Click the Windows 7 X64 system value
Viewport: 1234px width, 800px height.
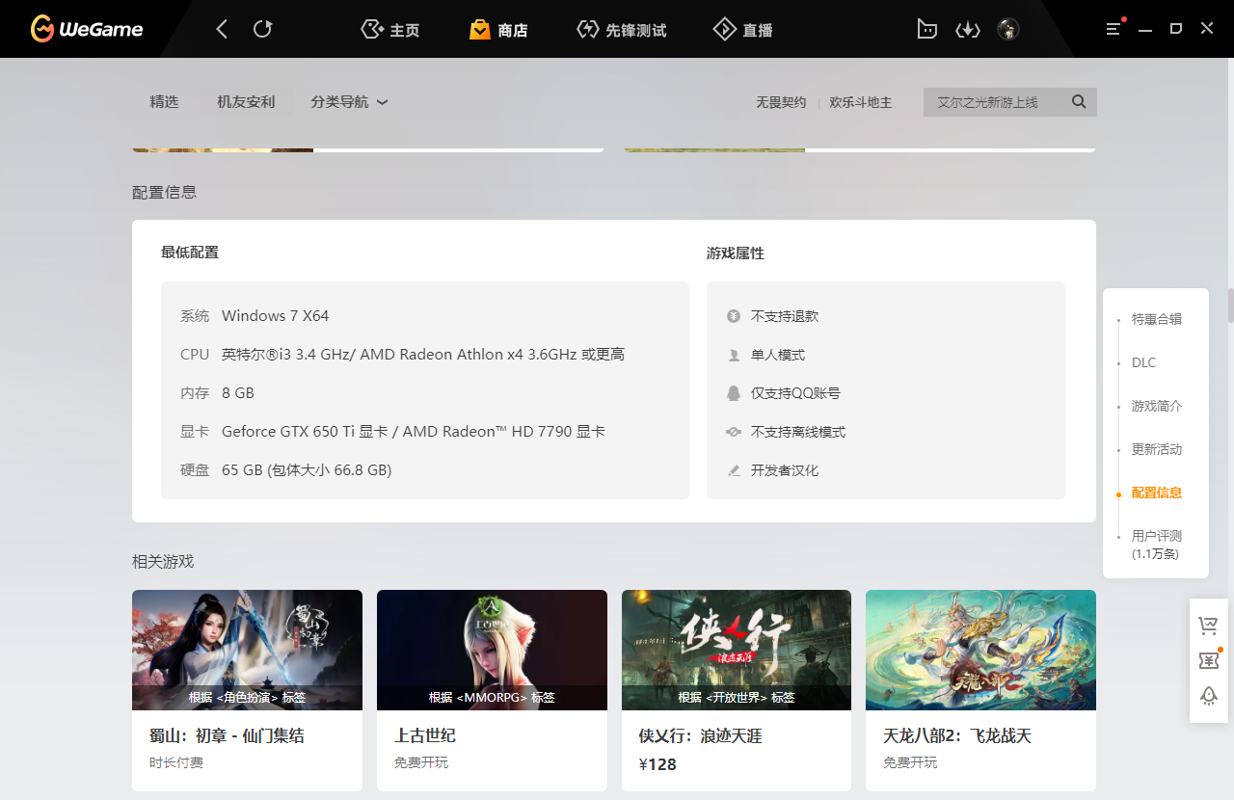276,316
